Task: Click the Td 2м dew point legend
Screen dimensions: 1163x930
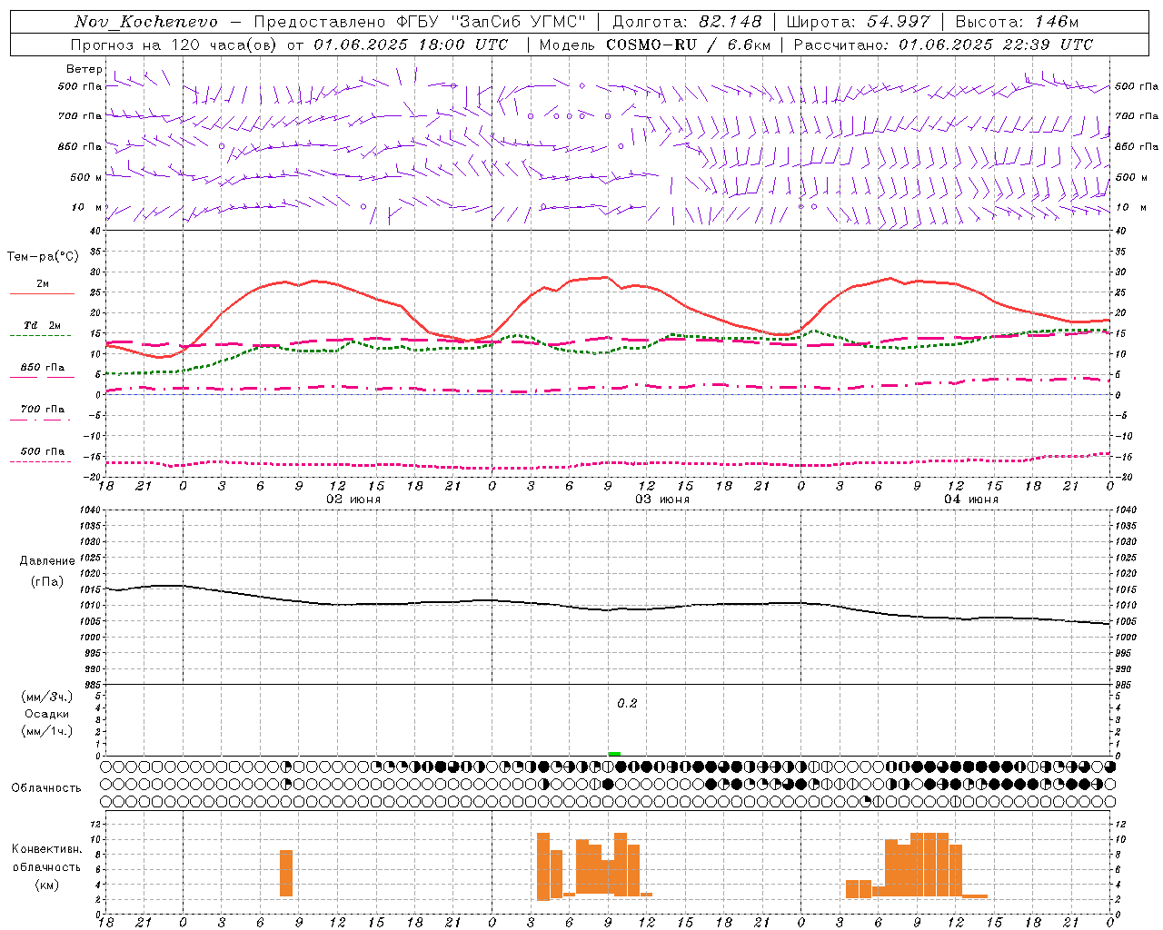Action: click(x=43, y=325)
